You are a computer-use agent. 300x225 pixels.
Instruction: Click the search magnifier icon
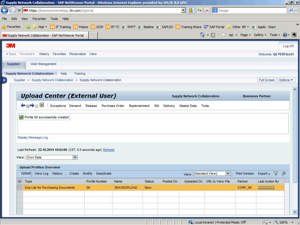291,10
